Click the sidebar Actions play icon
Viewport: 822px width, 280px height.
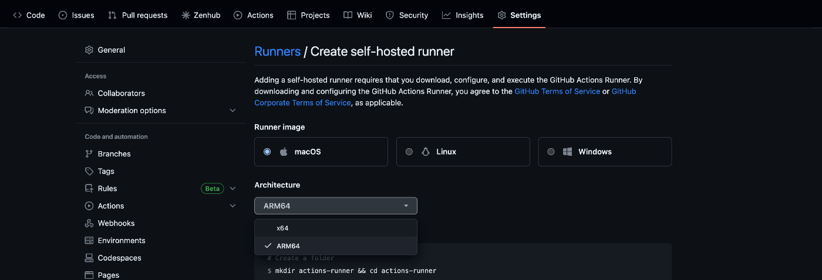click(89, 206)
